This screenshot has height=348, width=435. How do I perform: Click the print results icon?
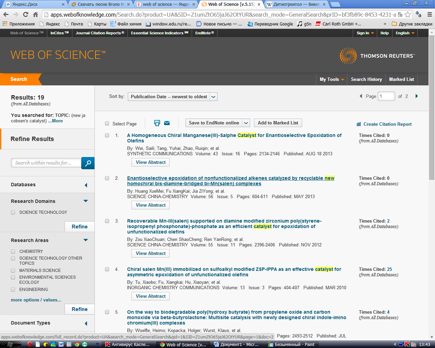tap(157, 123)
